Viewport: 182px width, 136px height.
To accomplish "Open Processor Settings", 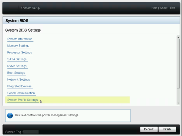I will (x=19, y=52).
